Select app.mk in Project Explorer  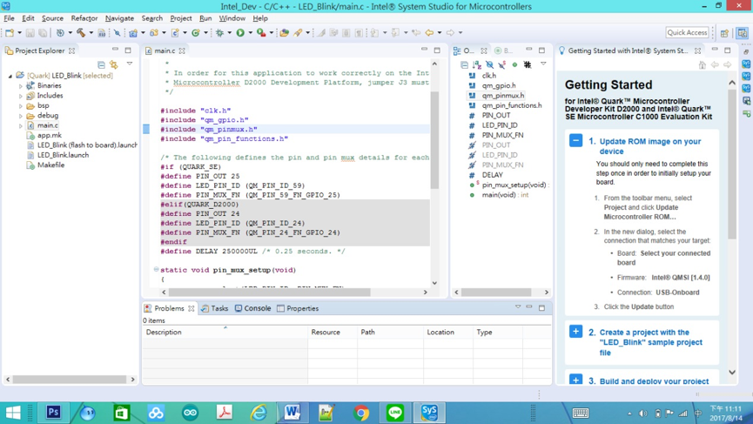(50, 136)
